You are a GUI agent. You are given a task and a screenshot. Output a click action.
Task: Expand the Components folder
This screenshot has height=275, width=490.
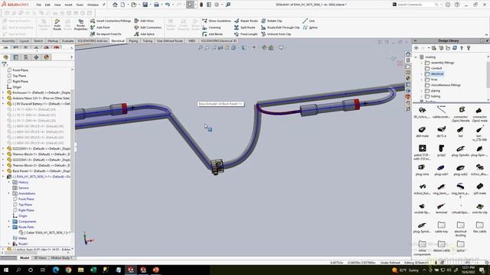tap(8, 222)
